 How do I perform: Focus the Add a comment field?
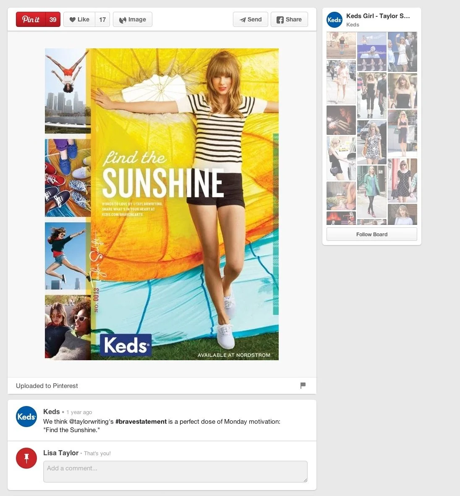coord(175,471)
